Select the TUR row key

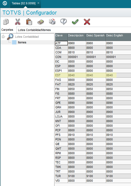coord(61,176)
